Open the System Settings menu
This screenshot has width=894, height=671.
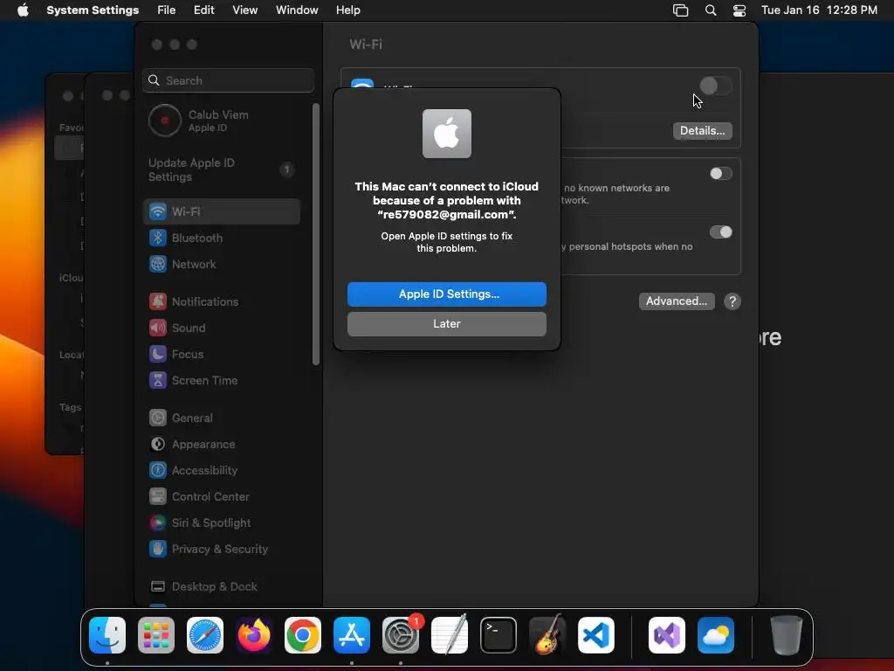[x=93, y=10]
